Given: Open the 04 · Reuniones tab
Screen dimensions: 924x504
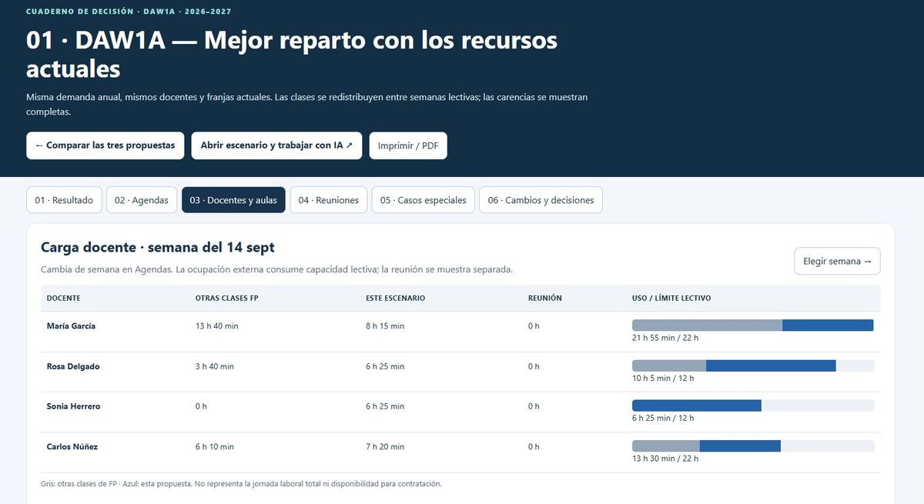Looking at the screenshot, I should [x=329, y=200].
